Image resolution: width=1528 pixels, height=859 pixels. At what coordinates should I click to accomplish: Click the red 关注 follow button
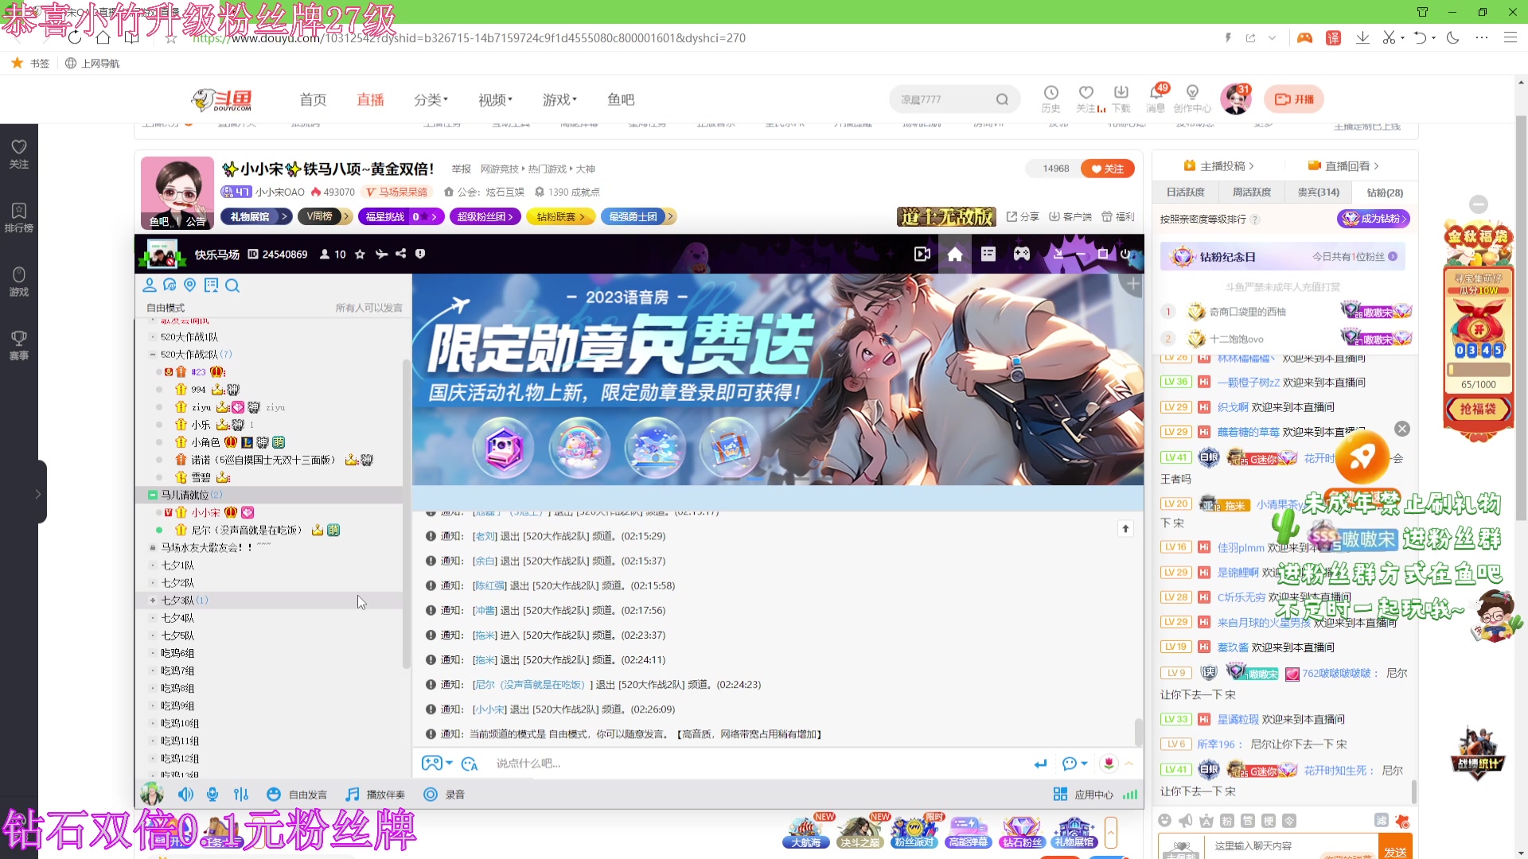[x=1107, y=169]
